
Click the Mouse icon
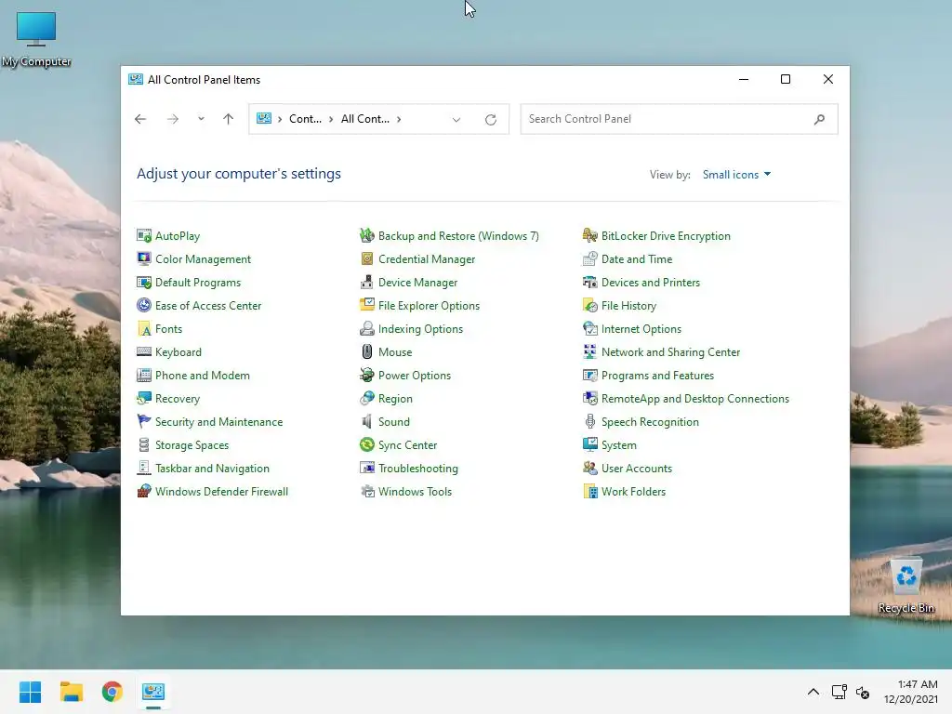pyautogui.click(x=366, y=351)
